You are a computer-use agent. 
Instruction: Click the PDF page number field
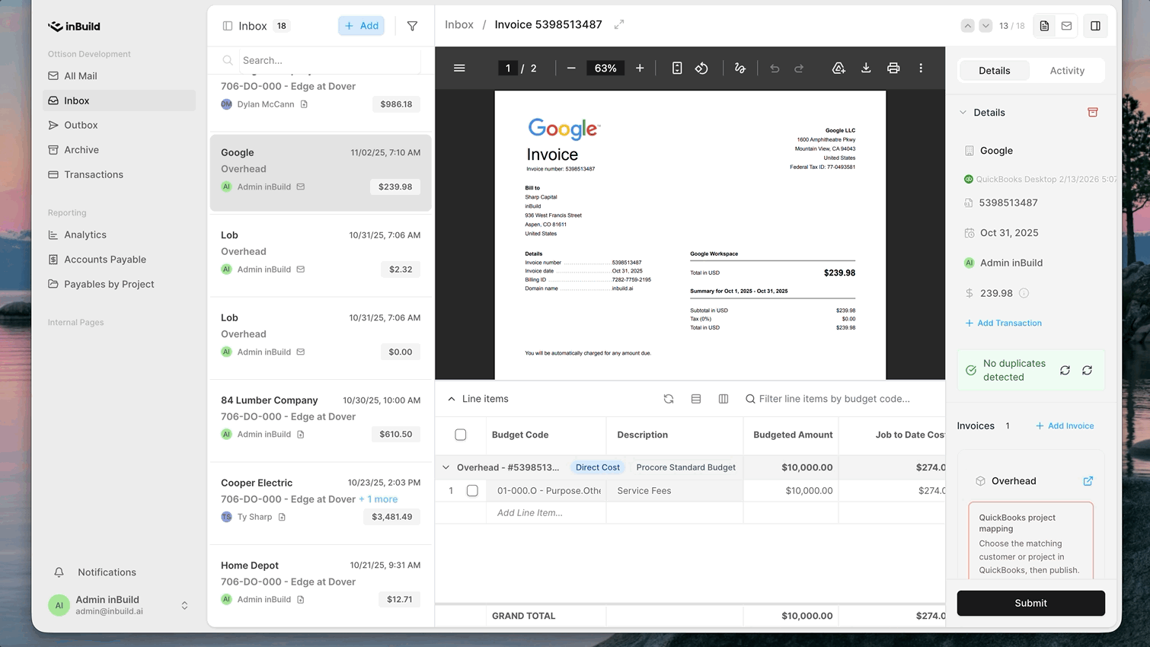tap(508, 68)
